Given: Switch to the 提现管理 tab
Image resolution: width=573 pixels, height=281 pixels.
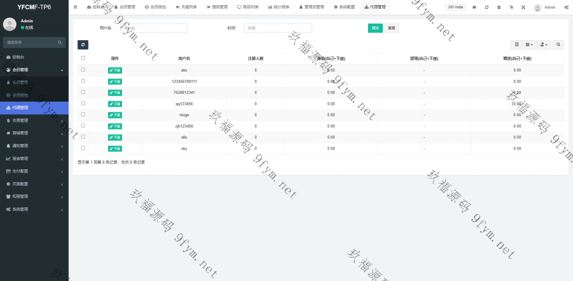Looking at the screenshot, I should pos(217,7).
